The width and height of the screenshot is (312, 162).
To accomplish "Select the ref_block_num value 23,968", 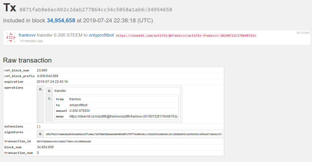I will (42, 70).
